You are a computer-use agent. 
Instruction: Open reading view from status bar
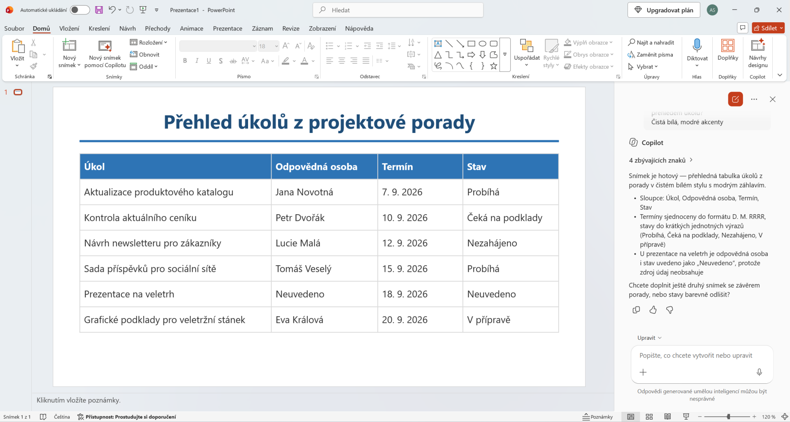[667, 417]
